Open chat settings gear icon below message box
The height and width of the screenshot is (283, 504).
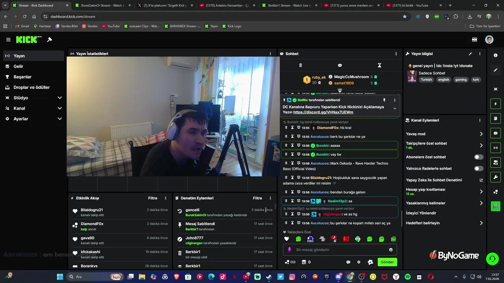pyautogui.click(x=359, y=262)
